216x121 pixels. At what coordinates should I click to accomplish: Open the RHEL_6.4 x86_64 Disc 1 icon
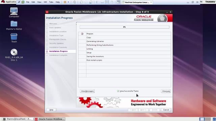tap(14, 55)
